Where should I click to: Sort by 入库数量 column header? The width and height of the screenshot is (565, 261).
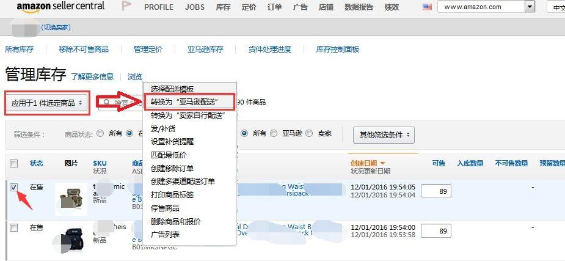[470, 163]
